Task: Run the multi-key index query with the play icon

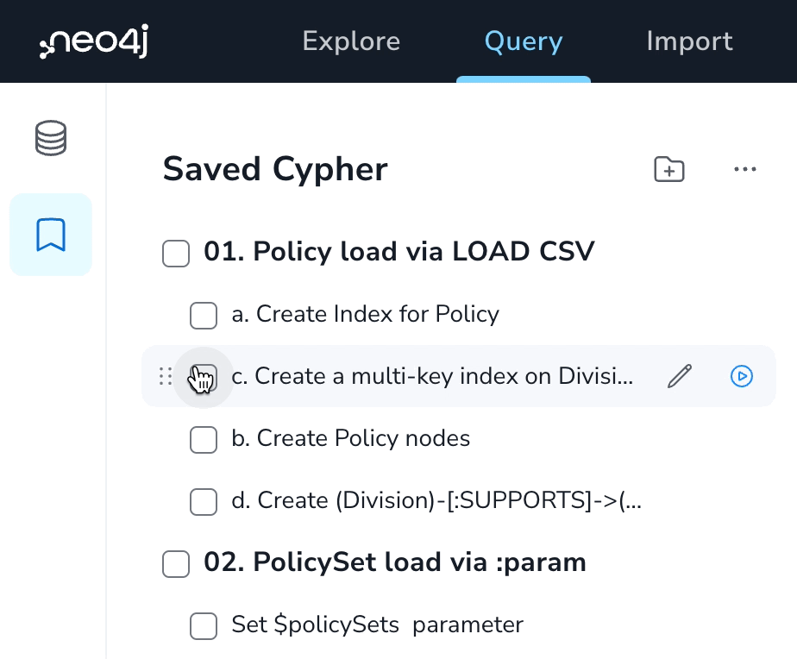Action: (742, 376)
